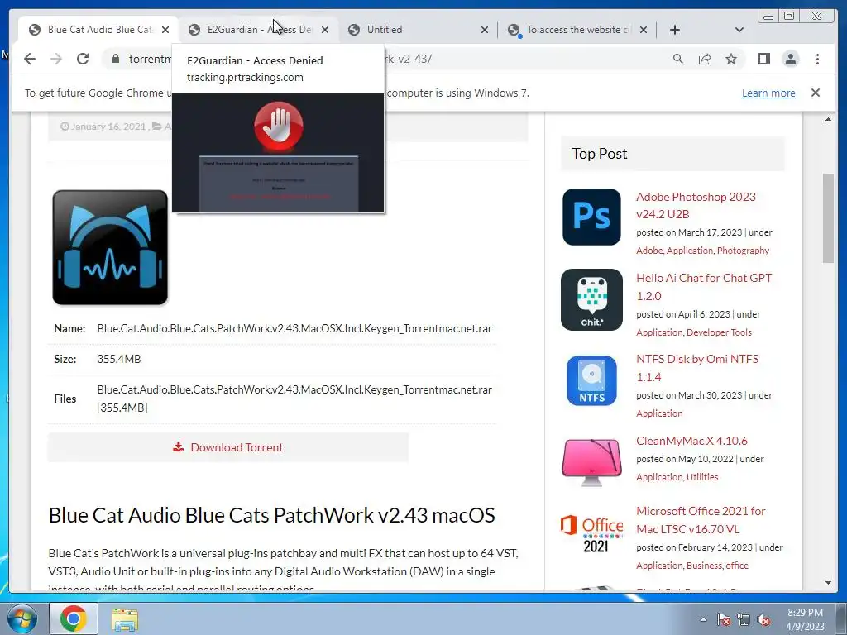Open the zoom magnifier icon in address bar
This screenshot has width=847, height=635.
click(x=678, y=59)
